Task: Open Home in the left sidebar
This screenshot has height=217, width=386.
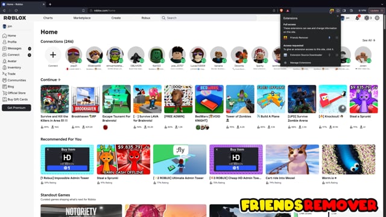Action: point(10,36)
